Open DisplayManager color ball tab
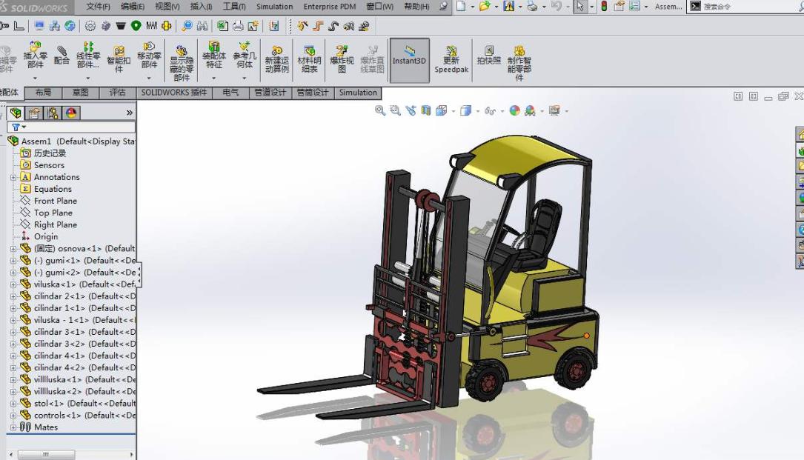The width and height of the screenshot is (804, 460). click(70, 113)
